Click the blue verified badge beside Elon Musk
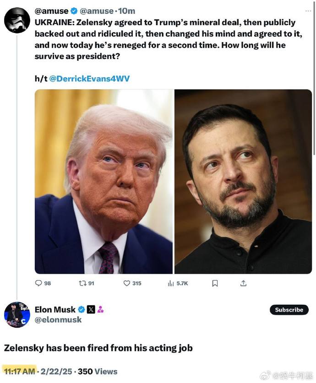316x383 pixels. click(81, 309)
